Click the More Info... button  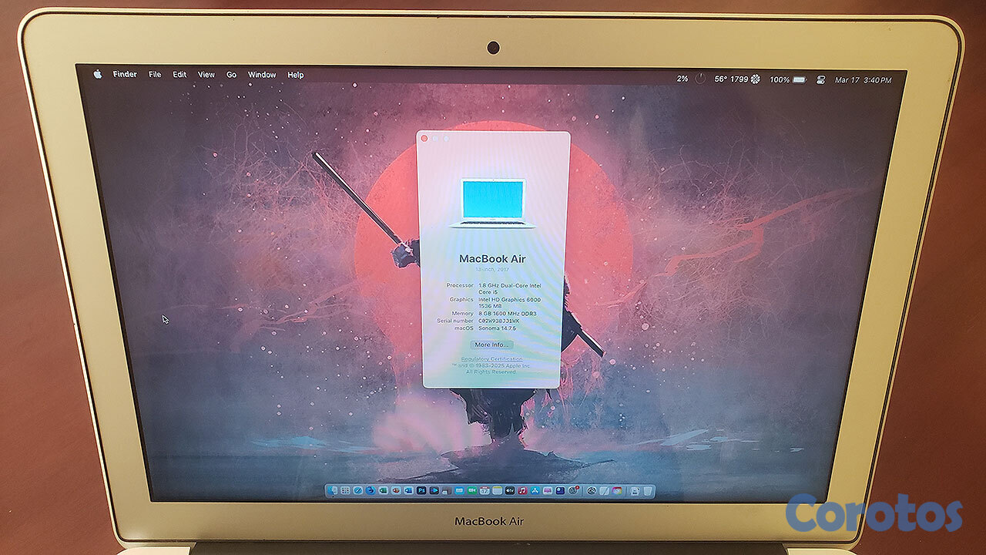[x=492, y=345]
